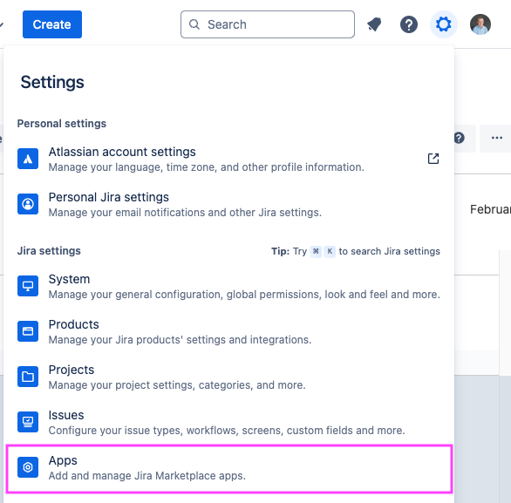The width and height of the screenshot is (511, 503).
Task: Click 'Configure your issue types, workflows' description
Action: [227, 431]
